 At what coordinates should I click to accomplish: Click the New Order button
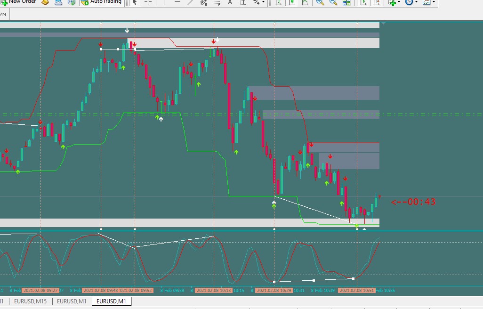coord(18,2)
